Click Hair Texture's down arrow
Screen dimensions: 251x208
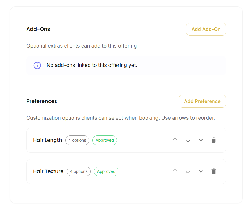[x=188, y=171]
